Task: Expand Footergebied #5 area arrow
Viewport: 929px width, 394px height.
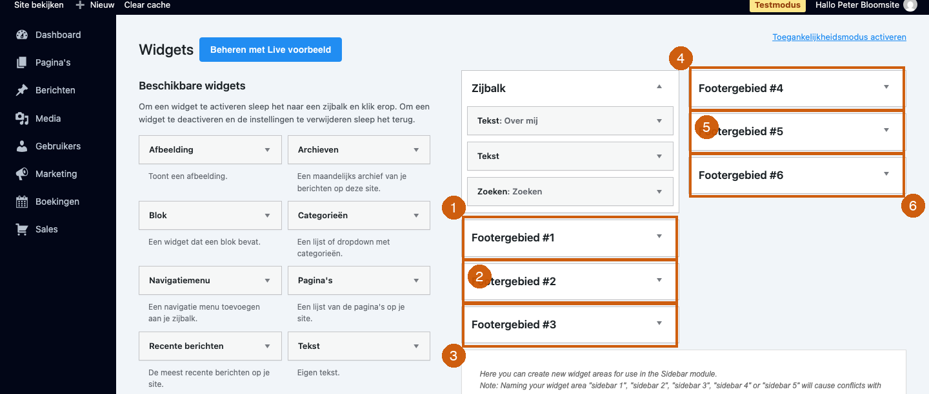Action: point(886,130)
